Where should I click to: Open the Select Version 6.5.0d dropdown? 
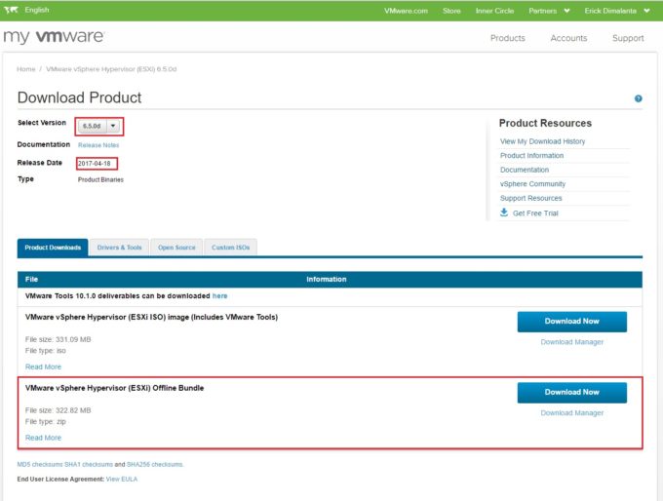pyautogui.click(x=100, y=126)
